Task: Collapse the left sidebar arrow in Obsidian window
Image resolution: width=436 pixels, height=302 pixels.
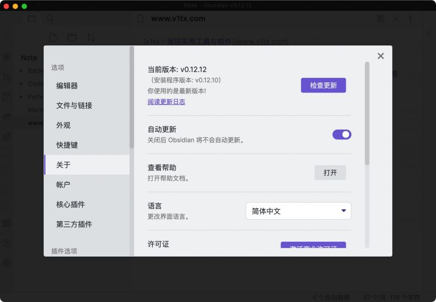Action: [x=7, y=33]
